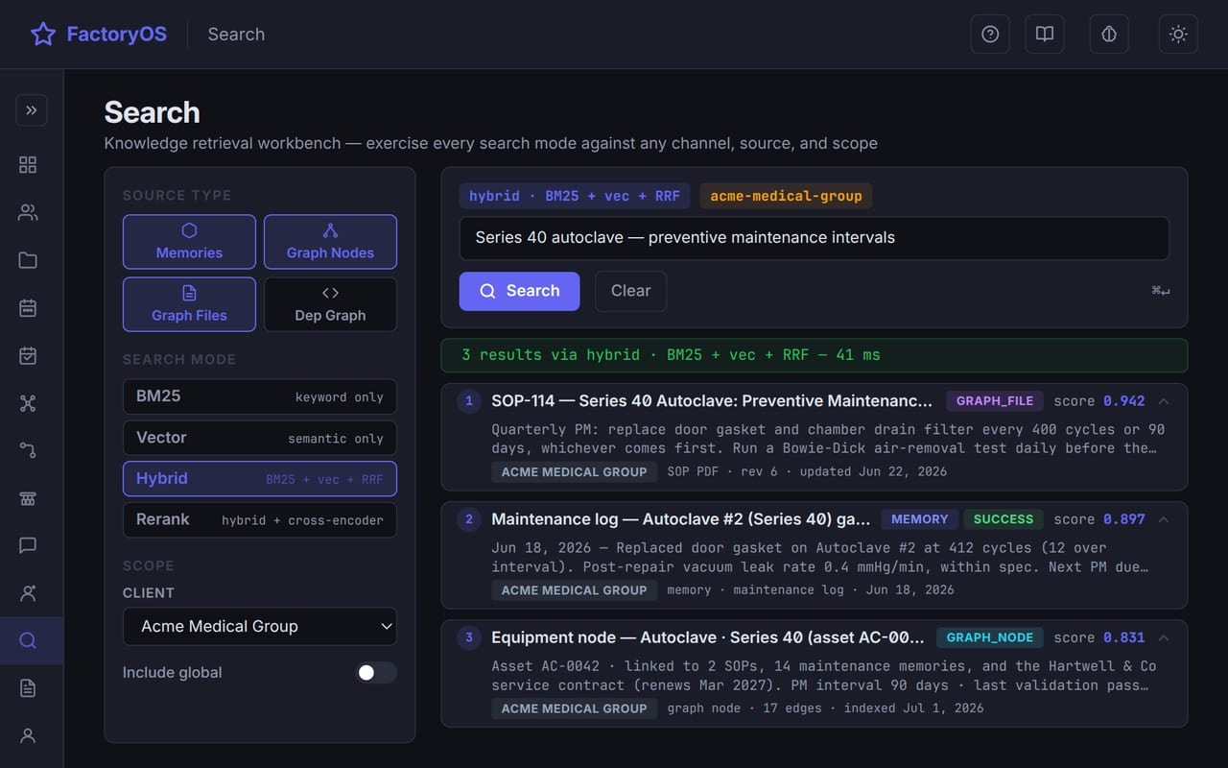Open the route path icon in sidebar

point(28,450)
